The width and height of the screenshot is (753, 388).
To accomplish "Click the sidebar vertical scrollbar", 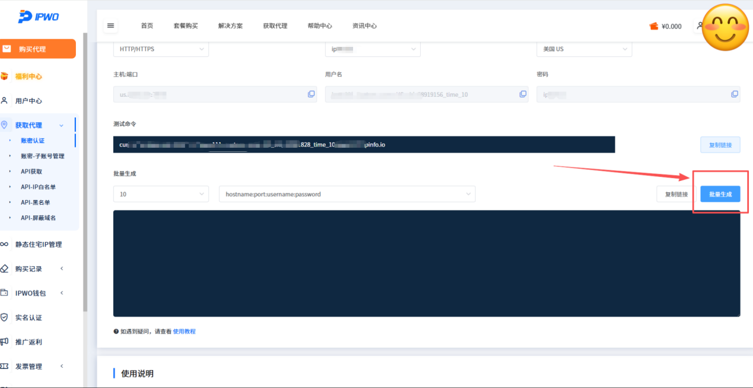I will [x=85, y=172].
